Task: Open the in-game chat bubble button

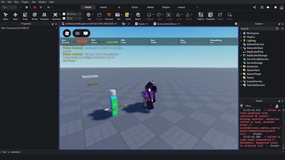Action: point(85,33)
